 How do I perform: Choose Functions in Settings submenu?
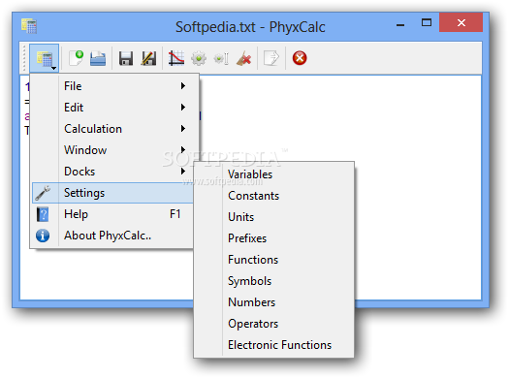click(273, 260)
